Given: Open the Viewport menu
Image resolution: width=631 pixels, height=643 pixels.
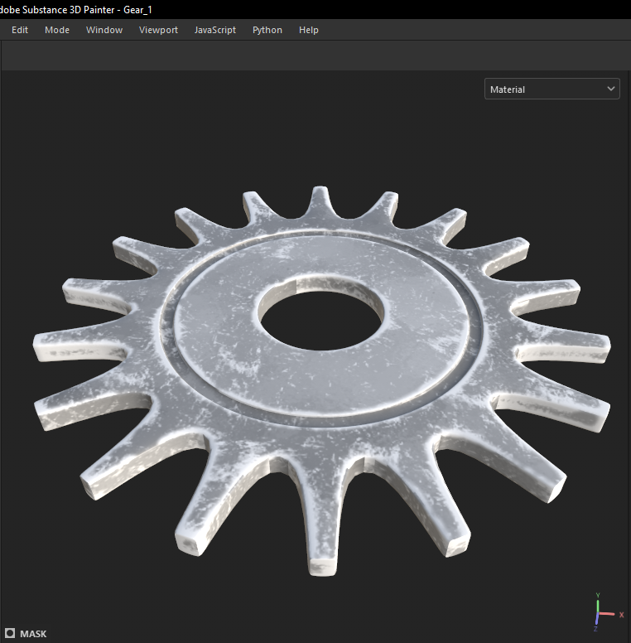Looking at the screenshot, I should [x=158, y=30].
